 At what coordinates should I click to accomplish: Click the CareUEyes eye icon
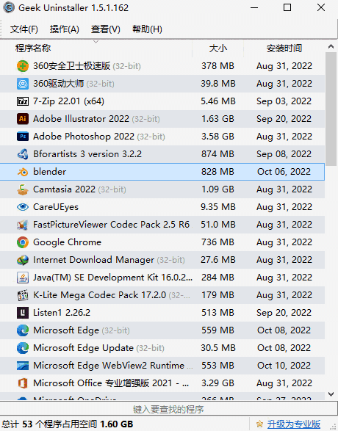[x=23, y=207]
